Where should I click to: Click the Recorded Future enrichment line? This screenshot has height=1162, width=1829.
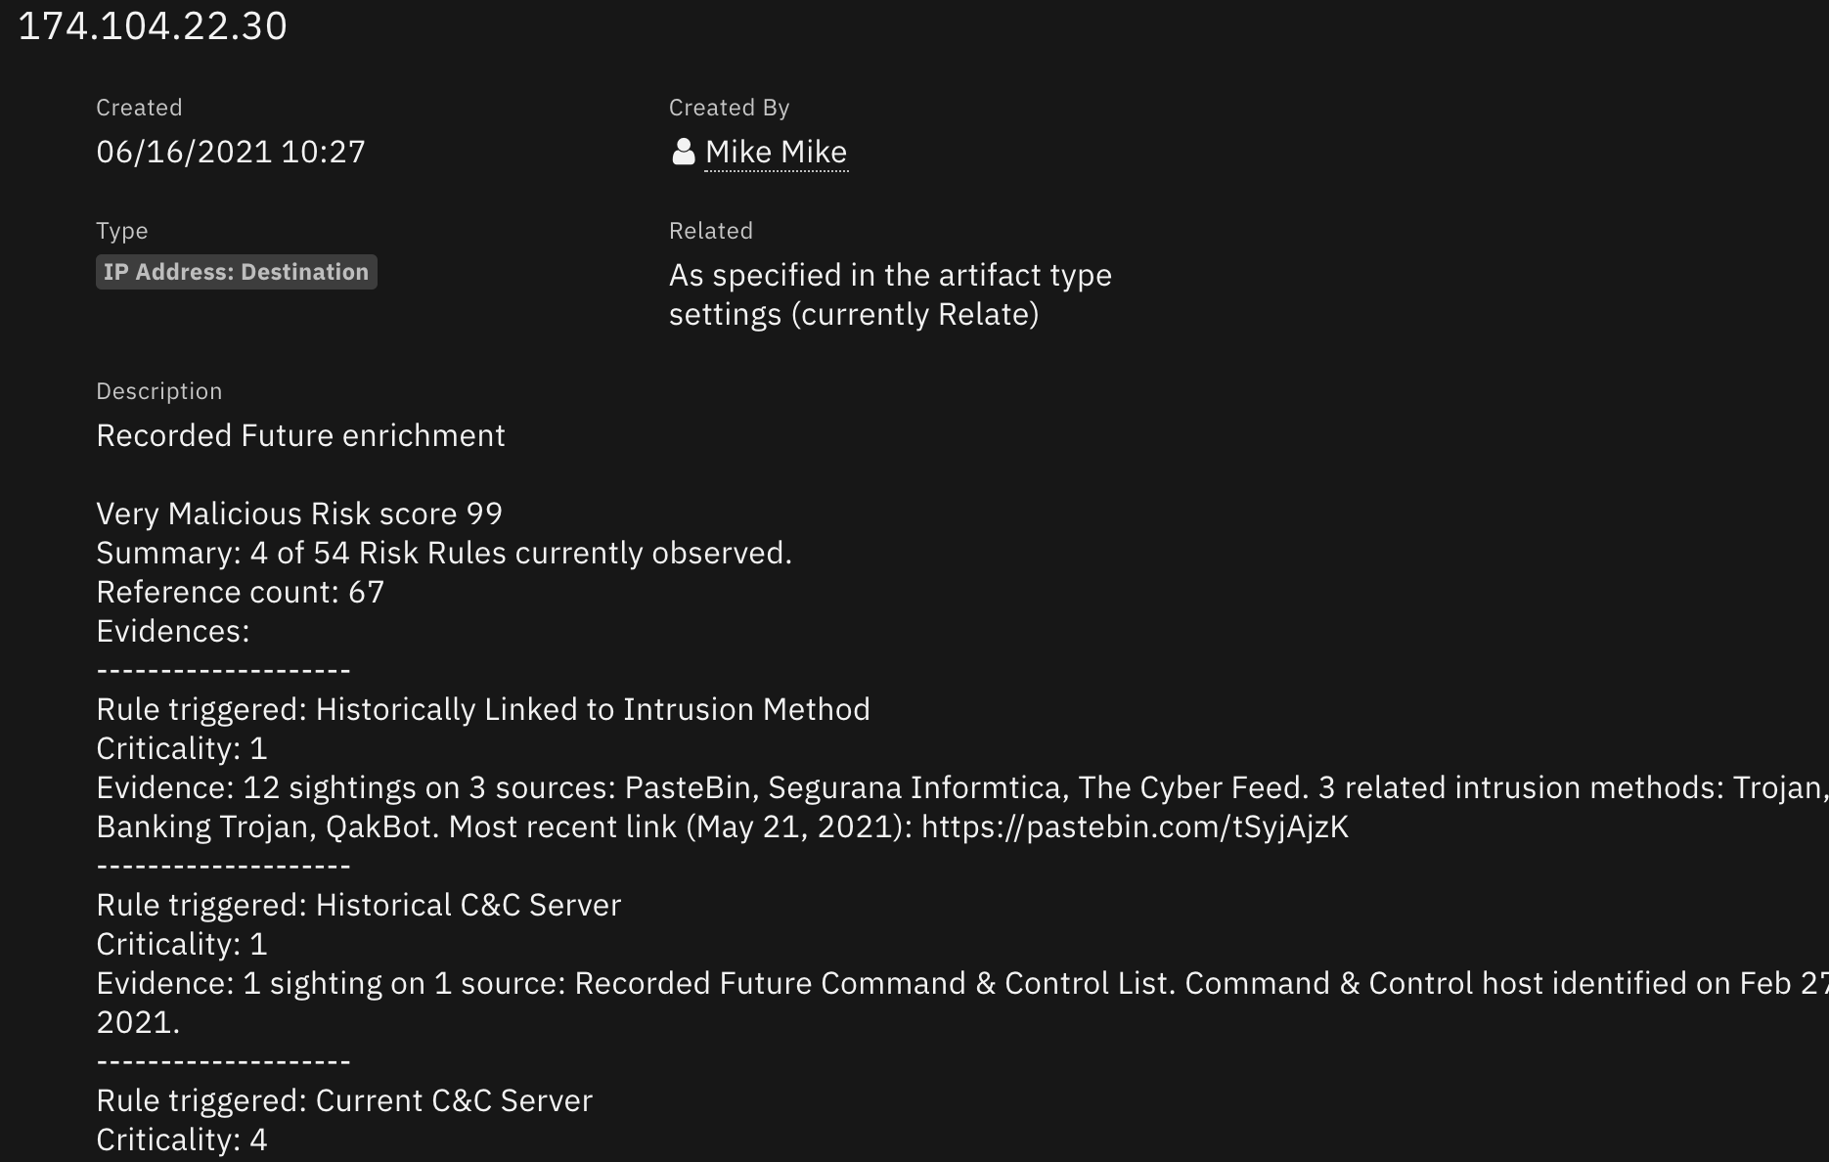pos(300,435)
